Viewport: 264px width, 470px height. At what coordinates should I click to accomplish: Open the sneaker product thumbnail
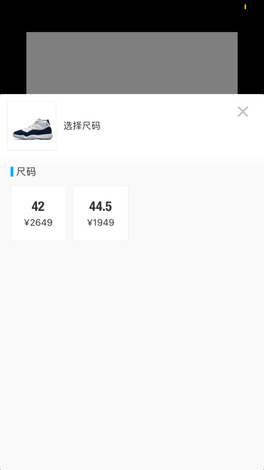pos(32,125)
